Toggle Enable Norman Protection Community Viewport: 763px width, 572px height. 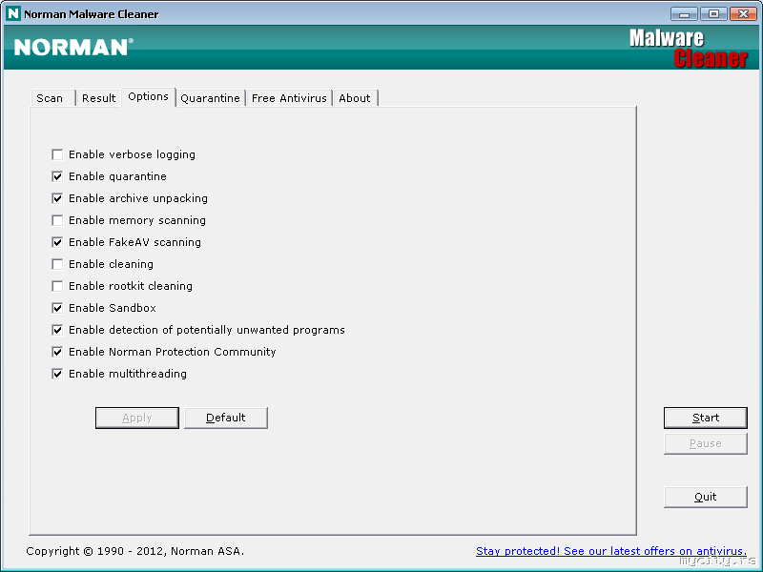(57, 352)
